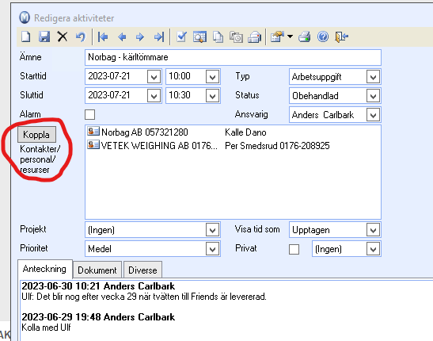Select the VETEK WEIGHING AB row
The width and height of the screenshot is (433, 341).
pyautogui.click(x=159, y=146)
